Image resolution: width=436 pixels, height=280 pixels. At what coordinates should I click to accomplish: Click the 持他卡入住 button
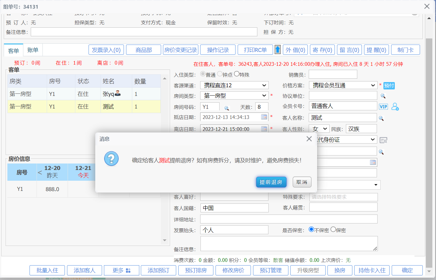pyautogui.click(x=372, y=270)
